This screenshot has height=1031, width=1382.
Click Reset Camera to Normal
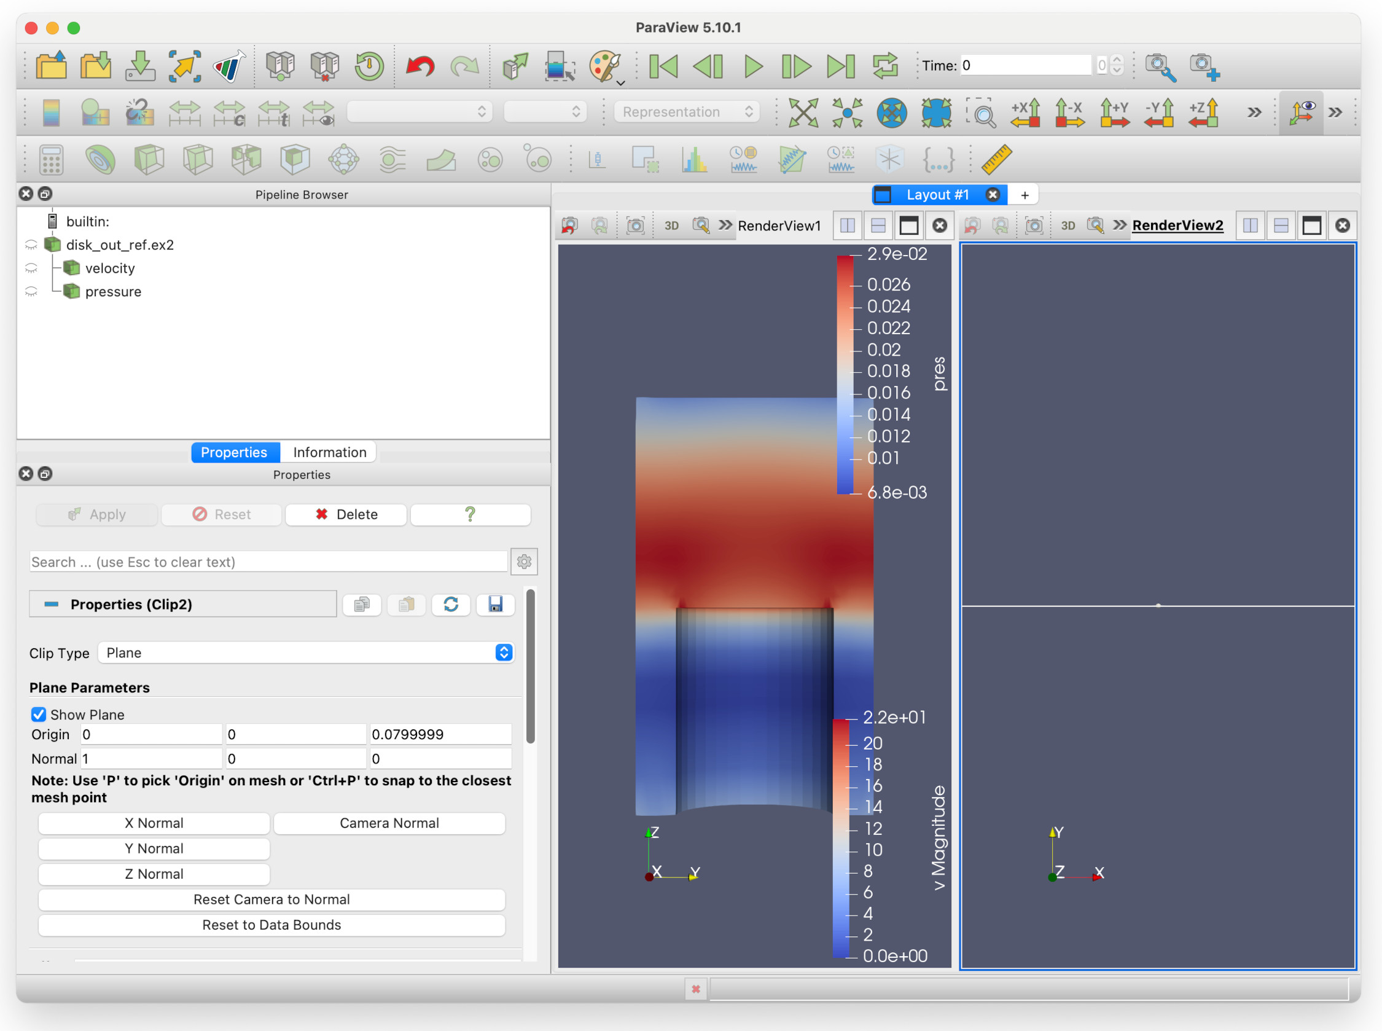click(271, 900)
